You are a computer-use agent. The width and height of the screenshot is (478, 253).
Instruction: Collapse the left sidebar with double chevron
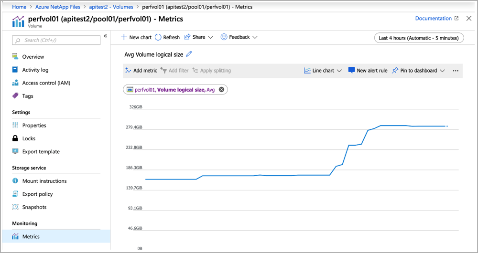[x=106, y=36]
